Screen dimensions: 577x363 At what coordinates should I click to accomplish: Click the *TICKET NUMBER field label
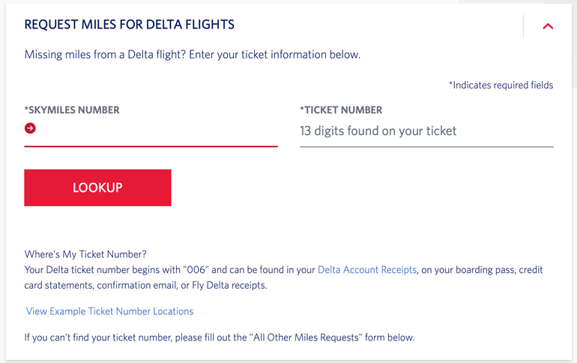[x=341, y=110]
